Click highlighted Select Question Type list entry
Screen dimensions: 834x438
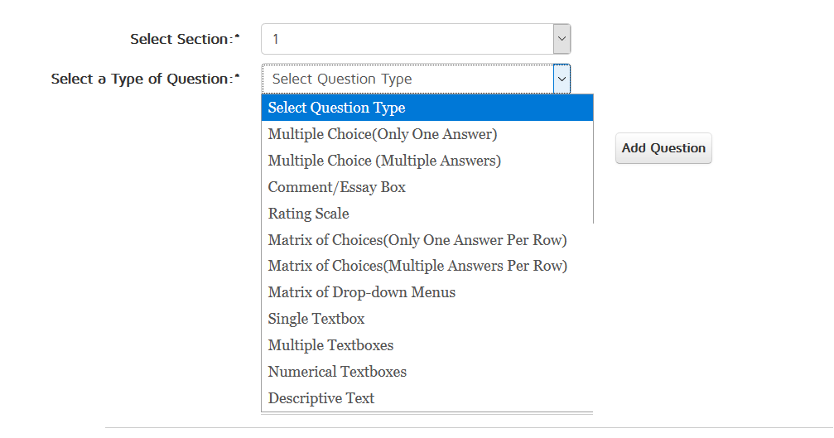[x=337, y=108]
